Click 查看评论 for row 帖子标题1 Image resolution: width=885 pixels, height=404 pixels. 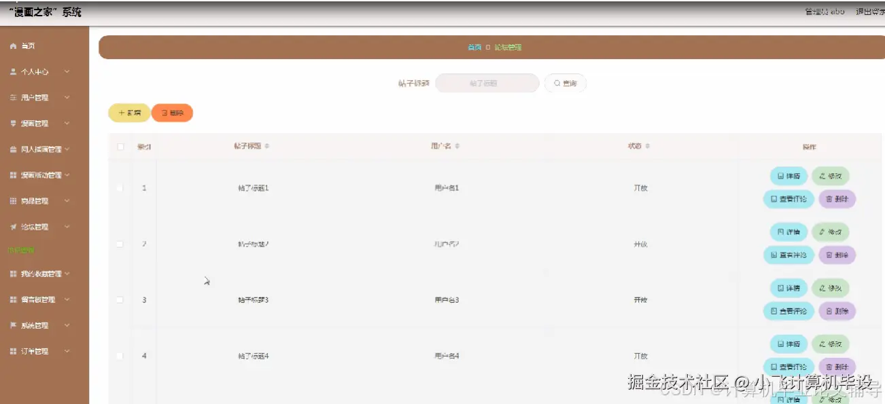pos(788,199)
